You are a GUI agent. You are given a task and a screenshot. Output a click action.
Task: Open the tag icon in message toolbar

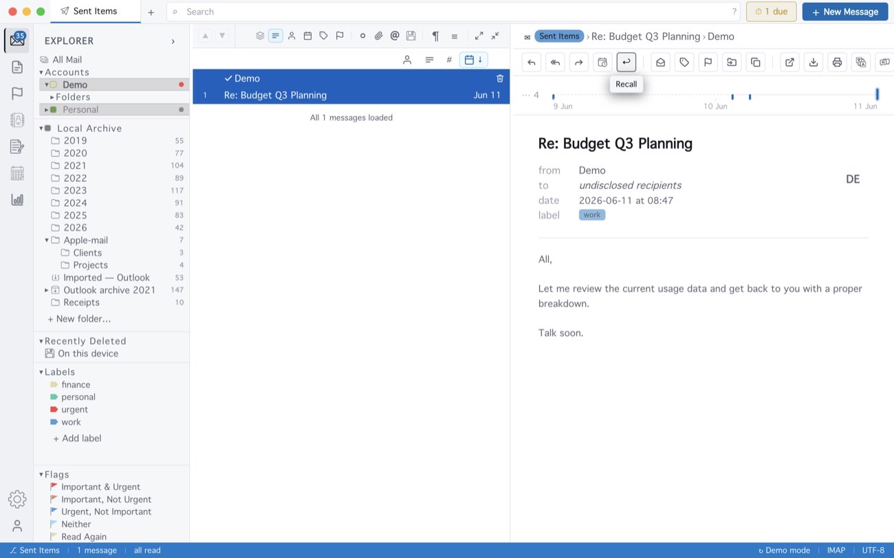(684, 63)
